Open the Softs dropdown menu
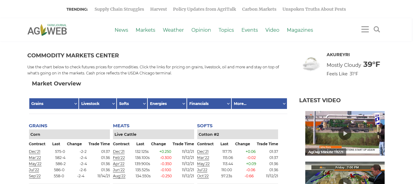This screenshot has width=417, height=184. point(132,103)
